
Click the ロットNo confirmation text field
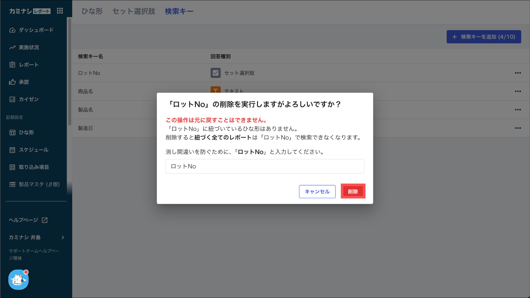point(265,166)
